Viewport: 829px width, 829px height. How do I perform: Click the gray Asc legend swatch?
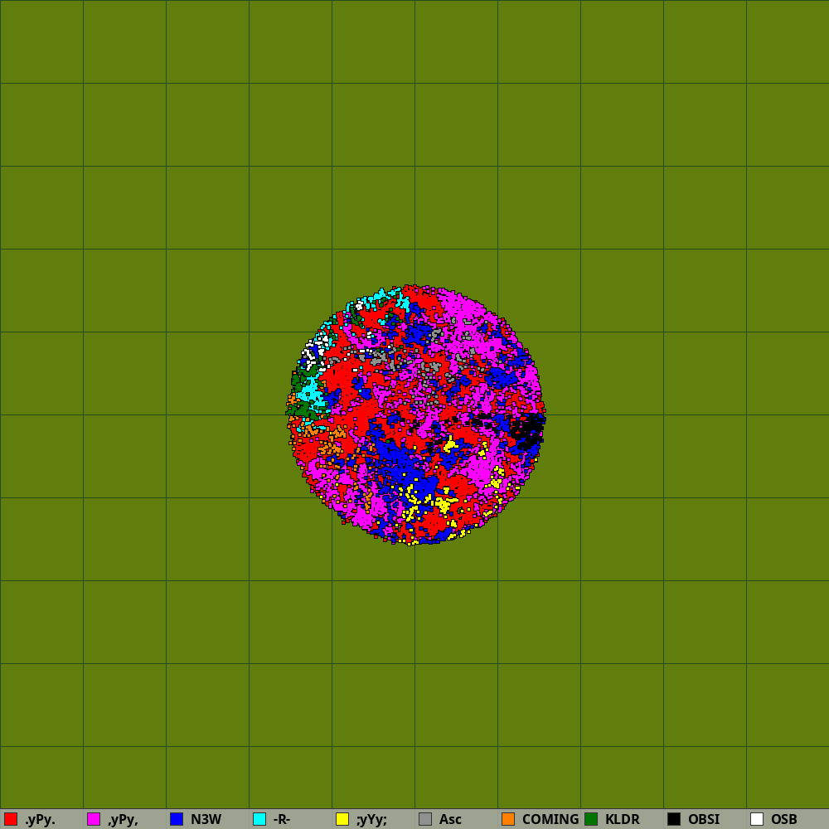coord(425,819)
